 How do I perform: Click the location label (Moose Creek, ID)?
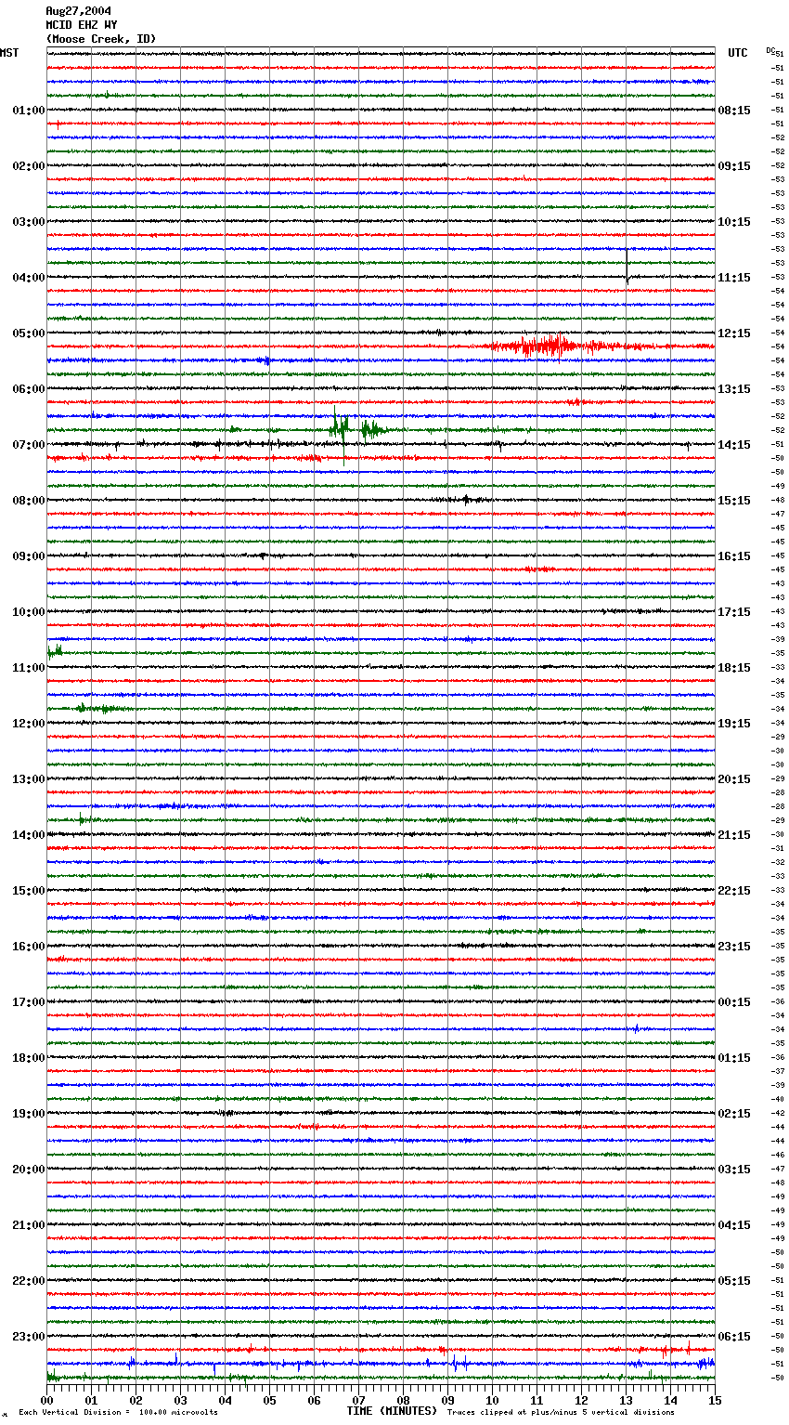point(101,39)
